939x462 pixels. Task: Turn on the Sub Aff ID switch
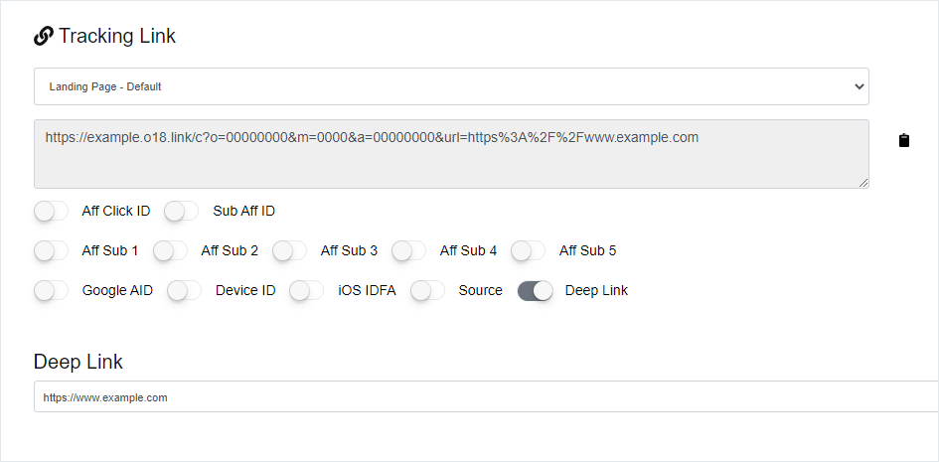(x=182, y=211)
